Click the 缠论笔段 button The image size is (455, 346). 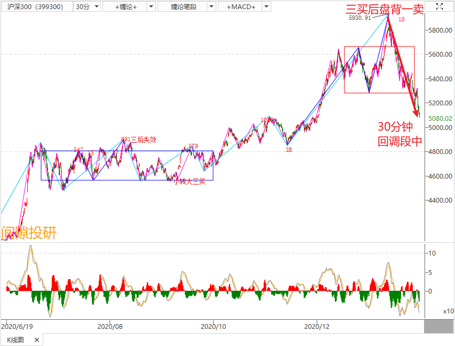(183, 7)
